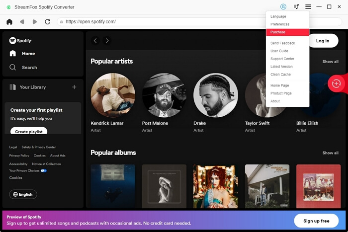
Task: Click the back triangle in address toolbar
Action: click(22, 22)
